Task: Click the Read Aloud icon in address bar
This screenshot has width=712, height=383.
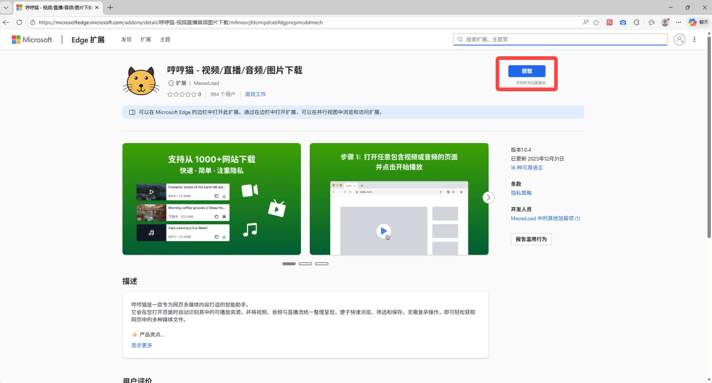Action: pos(586,22)
